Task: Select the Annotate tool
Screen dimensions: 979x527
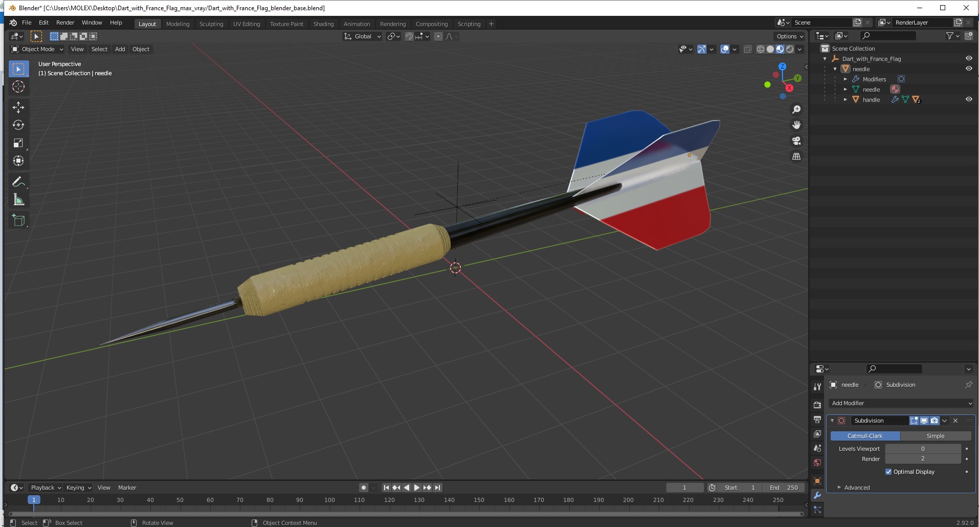Action: pyautogui.click(x=18, y=182)
